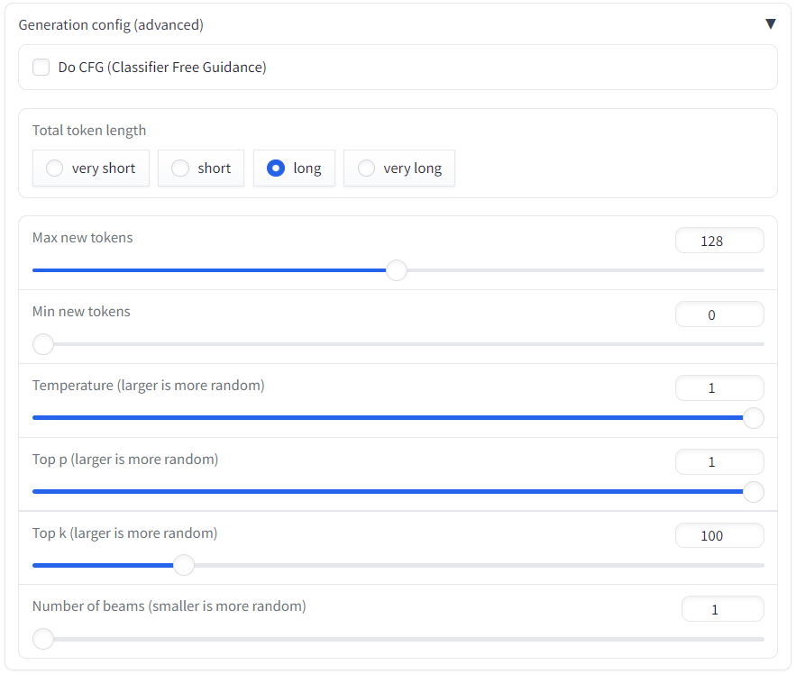Focus the Min new tokens value box
The height and width of the screenshot is (674, 796).
click(x=718, y=314)
